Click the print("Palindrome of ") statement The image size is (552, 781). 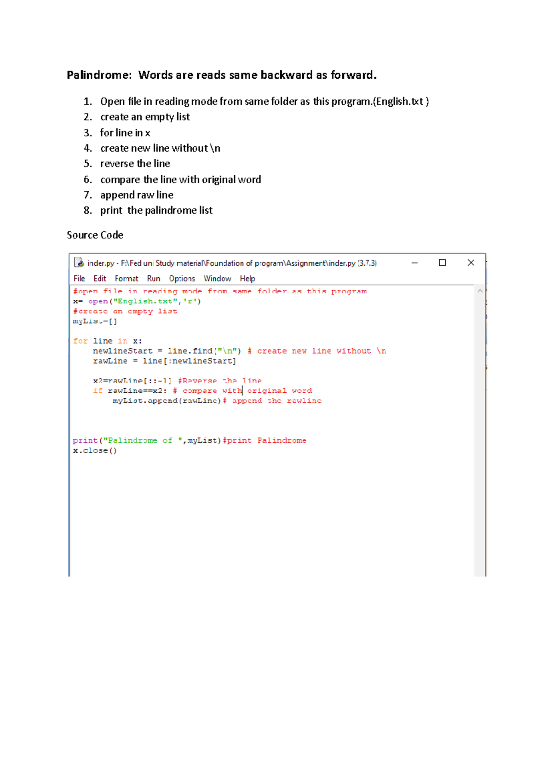tap(147, 441)
